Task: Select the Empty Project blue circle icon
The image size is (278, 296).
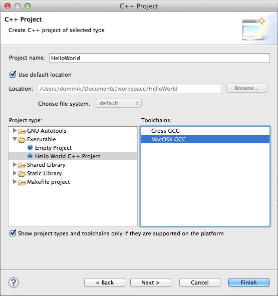Action: click(x=30, y=147)
